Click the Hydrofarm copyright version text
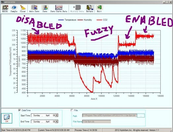The image size is (173, 132). pyautogui.click(x=137, y=130)
